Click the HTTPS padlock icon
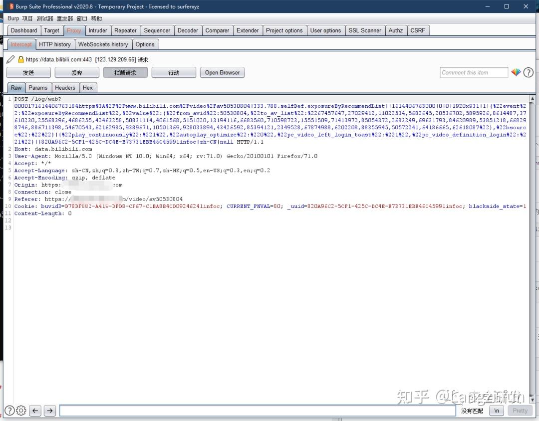 (21, 59)
